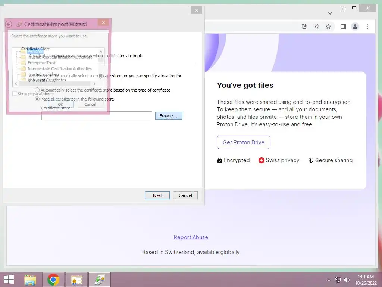Bookmark this page with the star icon

(328, 27)
